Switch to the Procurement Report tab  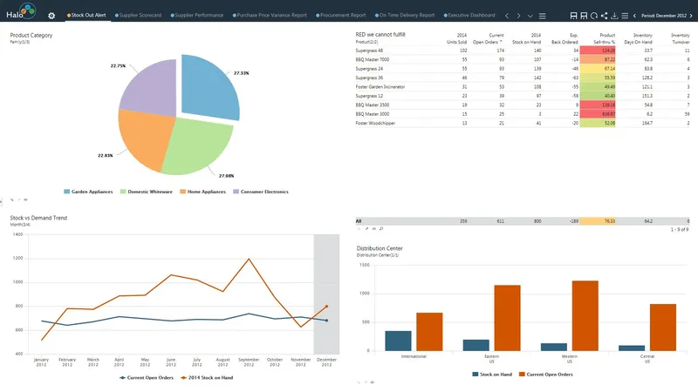tap(341, 15)
